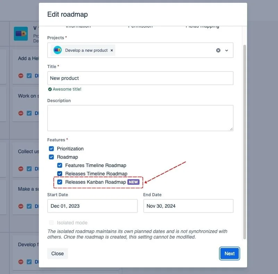Clear all selected projects with circle-x icon
Image resolution: width=278 pixels, height=274 pixels.
point(218,50)
